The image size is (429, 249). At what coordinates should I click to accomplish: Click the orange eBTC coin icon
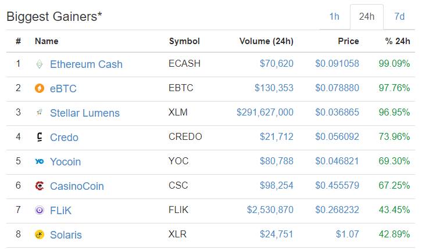pos(40,88)
